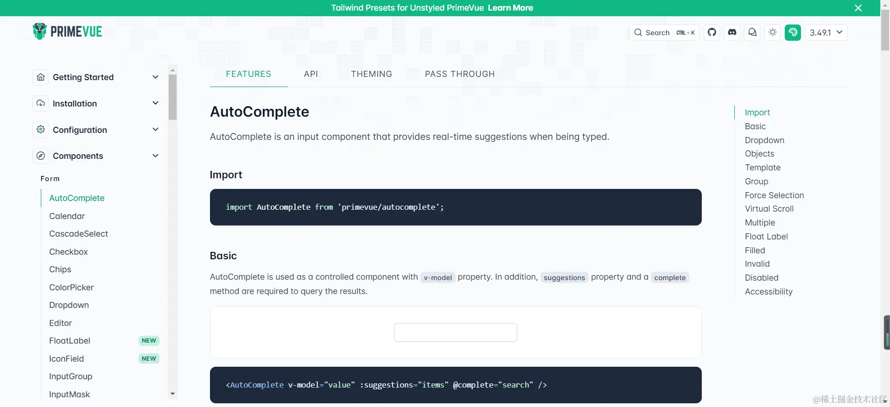Open Dropdown in the sidebar
The width and height of the screenshot is (890, 407).
point(69,305)
